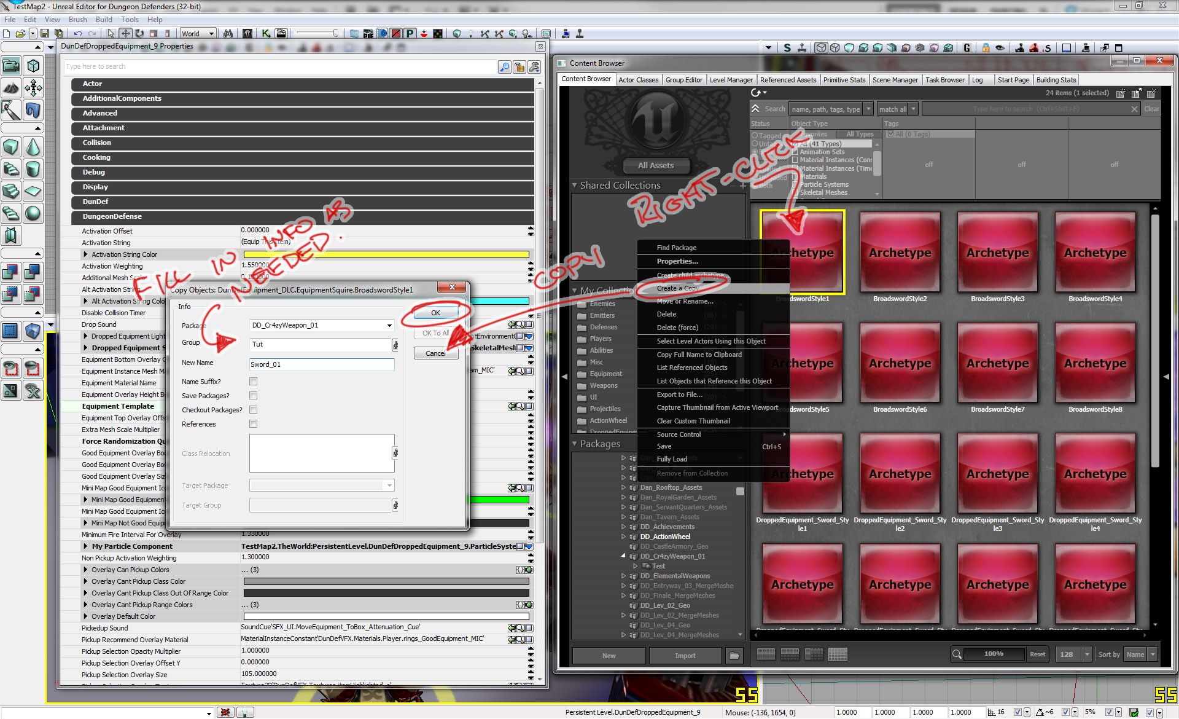Open the Tools menu
The width and height of the screenshot is (1179, 719).
(130, 20)
